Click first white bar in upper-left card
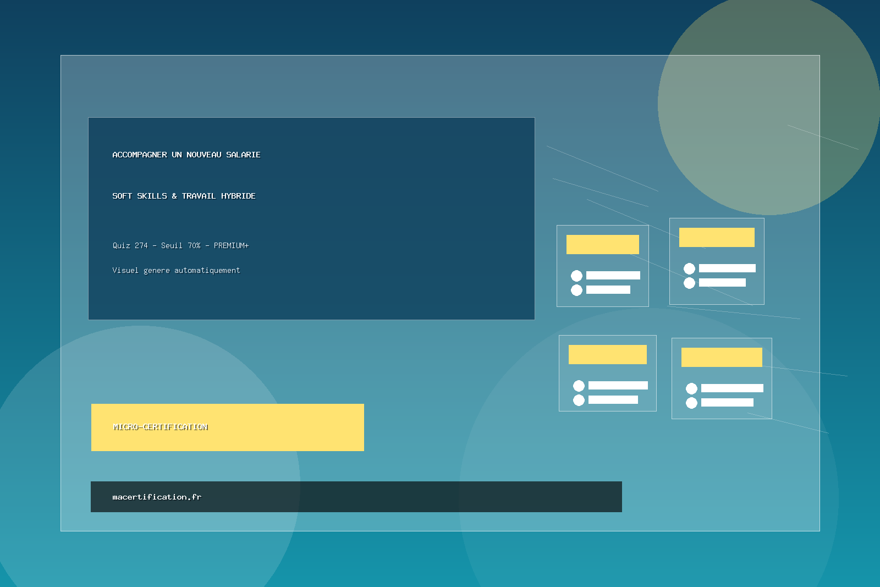The height and width of the screenshot is (587, 880). coord(613,275)
